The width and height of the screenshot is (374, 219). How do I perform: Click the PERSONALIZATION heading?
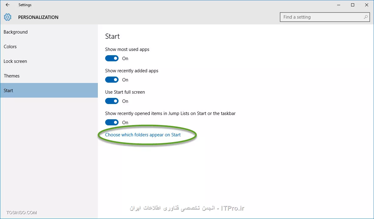(x=38, y=17)
